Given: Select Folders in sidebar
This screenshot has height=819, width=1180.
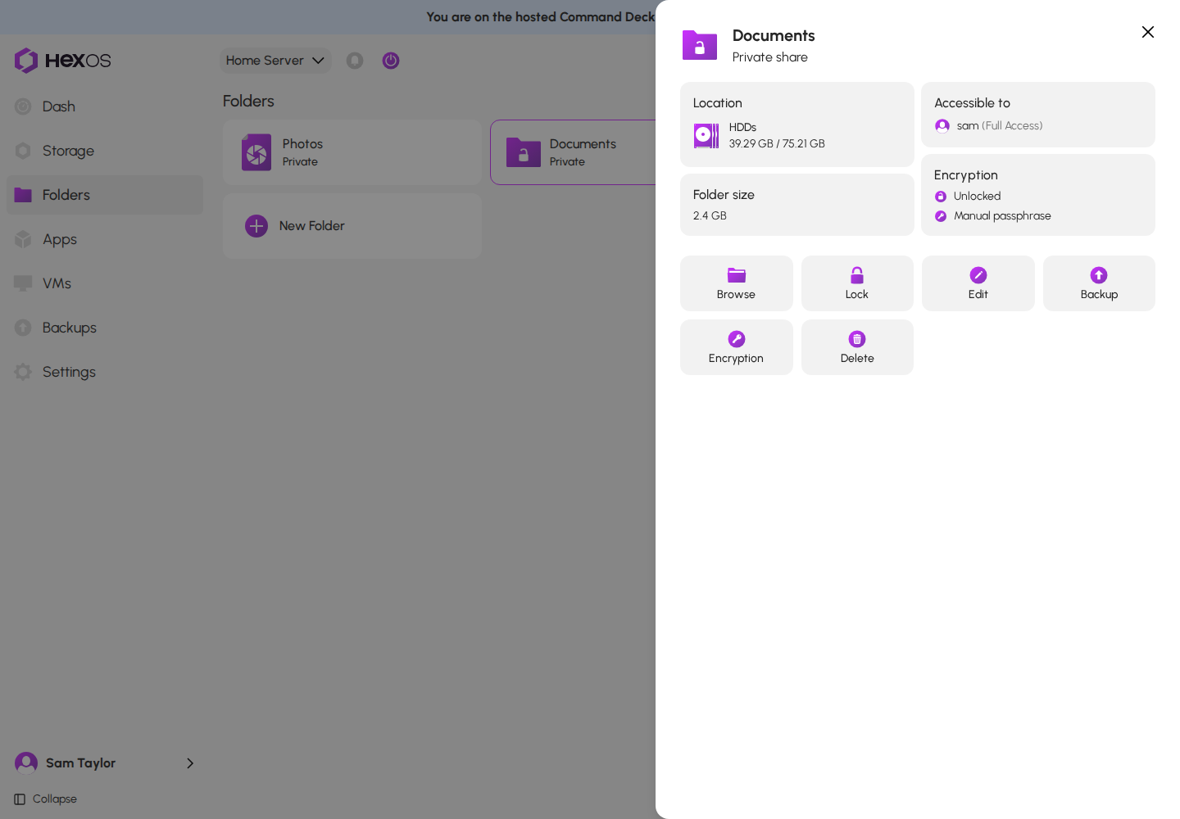Looking at the screenshot, I should [x=105, y=195].
